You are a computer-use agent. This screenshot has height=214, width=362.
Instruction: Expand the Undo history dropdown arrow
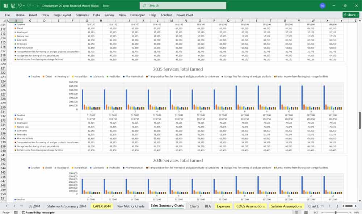[24, 5]
